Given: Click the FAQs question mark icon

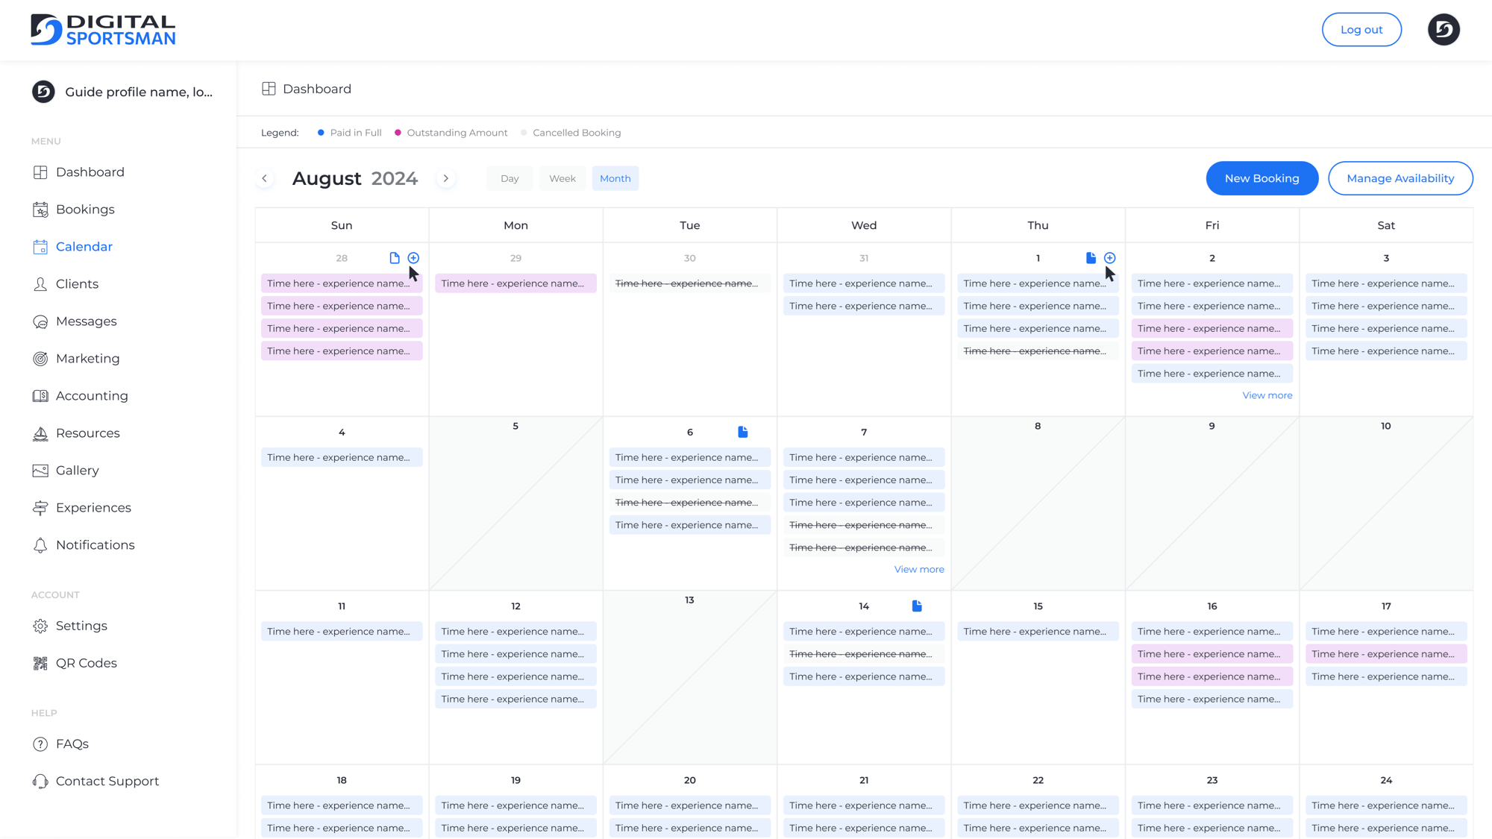Looking at the screenshot, I should click(x=40, y=744).
